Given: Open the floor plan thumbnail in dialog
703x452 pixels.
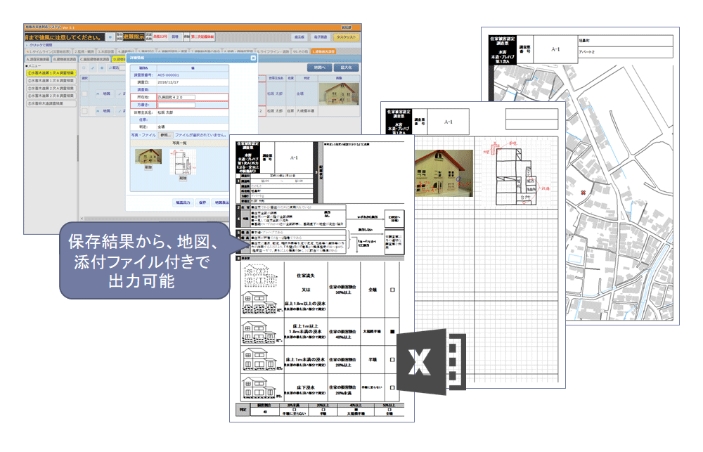Looking at the screenshot, I should pyautogui.click(x=183, y=162).
